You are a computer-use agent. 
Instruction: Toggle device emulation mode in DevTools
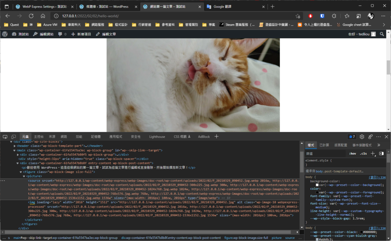[13, 137]
